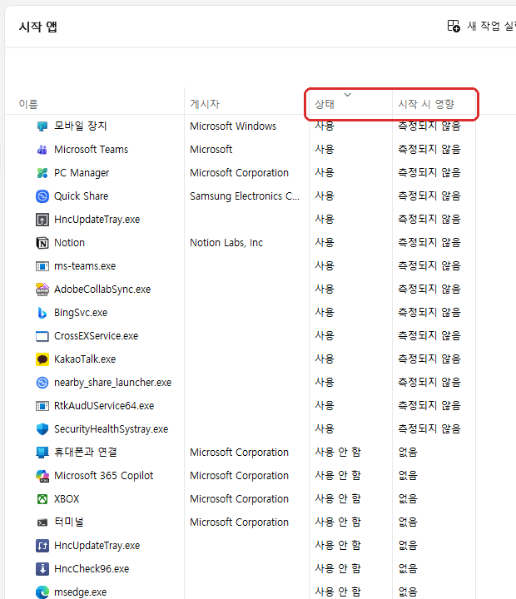The height and width of the screenshot is (599, 516).
Task: Click 측정되지 않음 in SecurityHealthSystray.exe row
Action: [x=429, y=429]
